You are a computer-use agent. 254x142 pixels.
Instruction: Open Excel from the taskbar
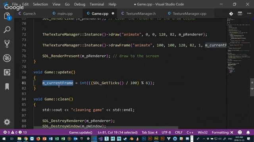tap(57, 138)
